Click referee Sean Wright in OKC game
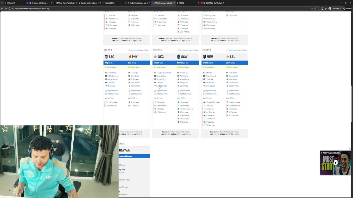This screenshot has width=353, height=198. coord(171,132)
